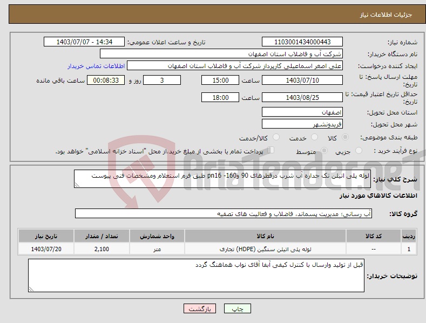Click the announcement date field 1403/07/07 - 14:34
Viewport: 426px width, 323px height.
pos(84,42)
